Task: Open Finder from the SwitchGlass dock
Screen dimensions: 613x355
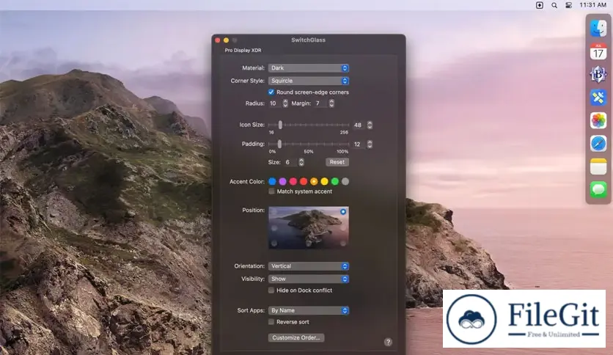Action: [x=598, y=28]
